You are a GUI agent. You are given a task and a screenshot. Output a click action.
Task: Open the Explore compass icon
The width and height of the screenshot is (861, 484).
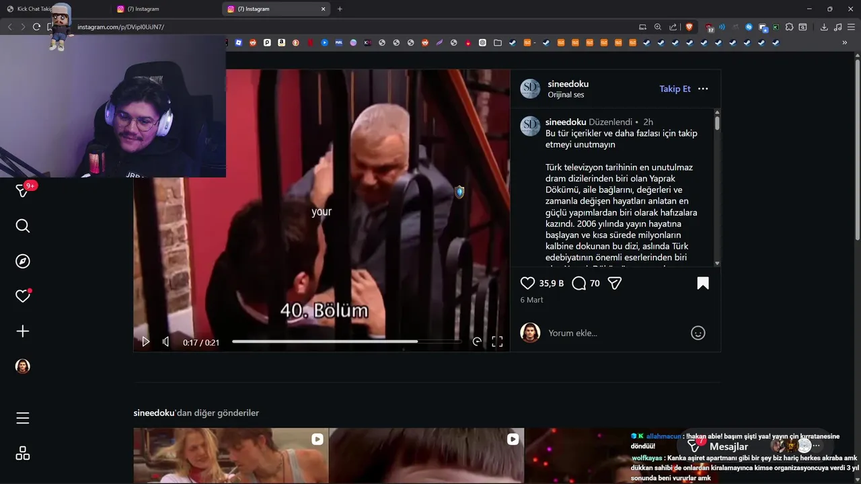click(23, 261)
